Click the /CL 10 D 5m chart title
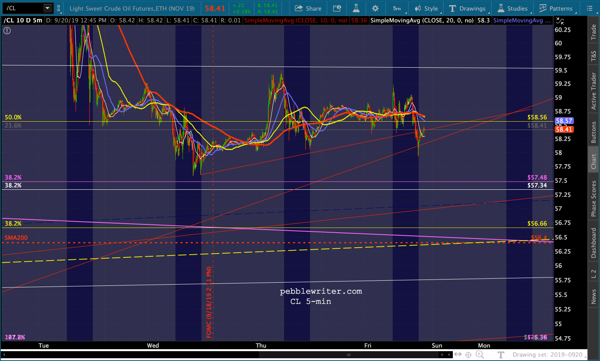This screenshot has width=600, height=361. [x=23, y=20]
